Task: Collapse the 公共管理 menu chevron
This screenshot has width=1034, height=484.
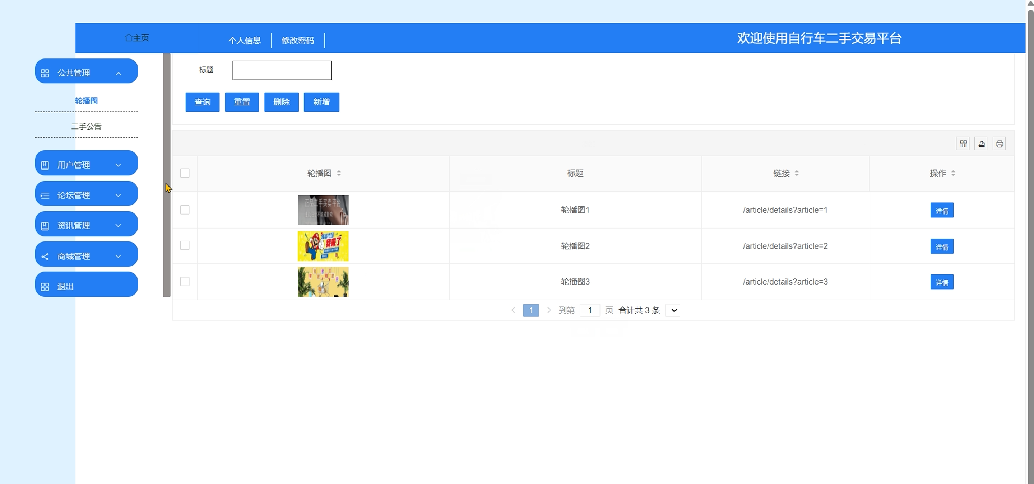Action: (x=119, y=74)
